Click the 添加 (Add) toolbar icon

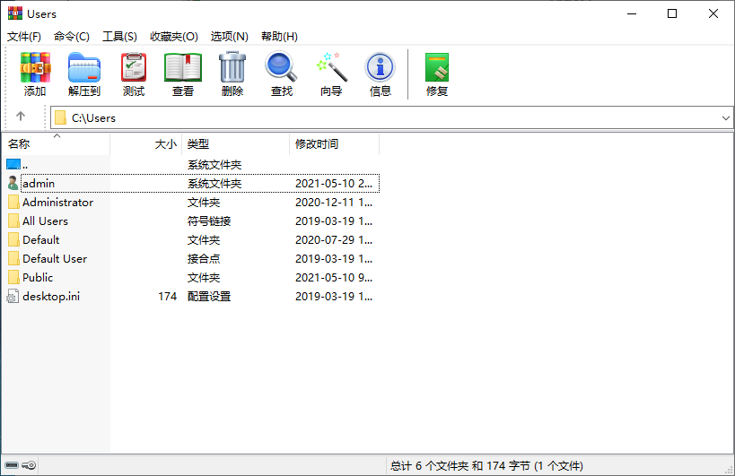(35, 74)
